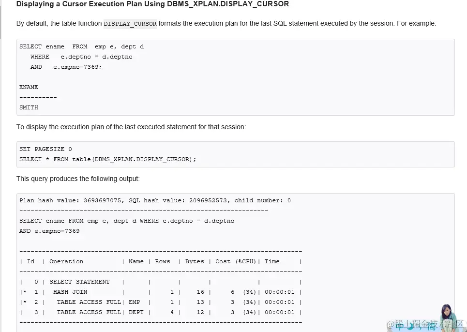Click 'ENAME' column header output

coord(29,87)
